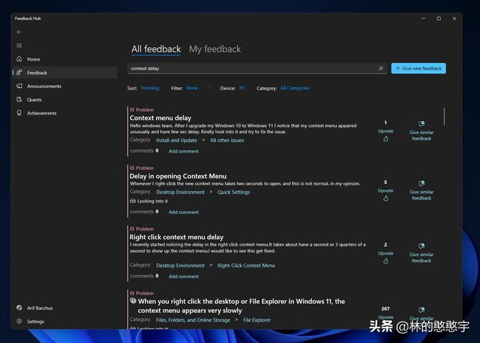Switch to the All feedback tab
480x343 pixels.
[x=156, y=49]
